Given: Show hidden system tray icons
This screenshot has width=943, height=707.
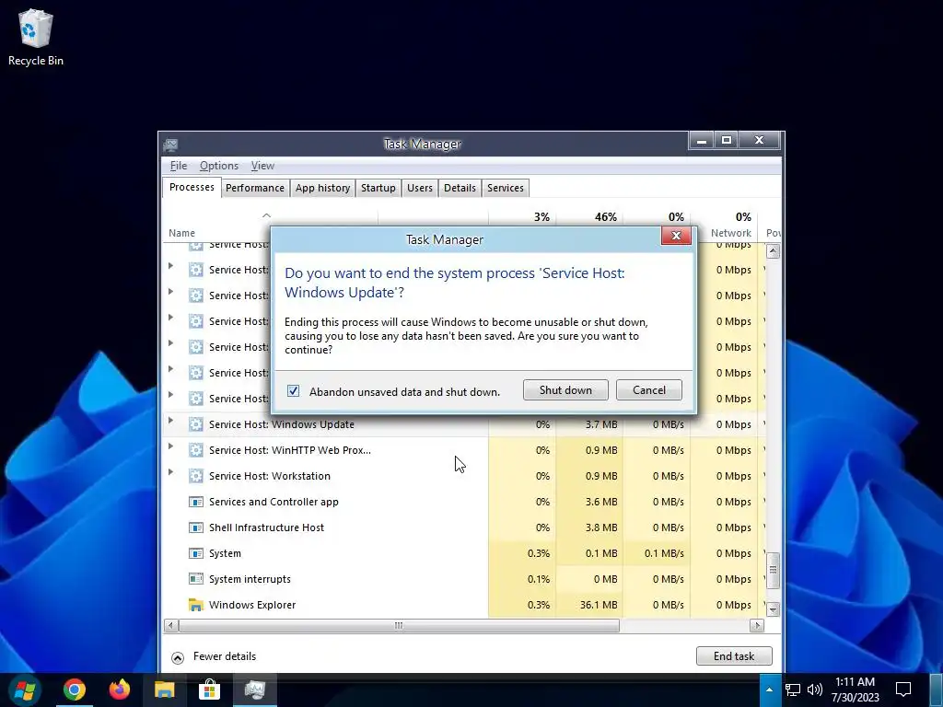Looking at the screenshot, I should click(769, 690).
